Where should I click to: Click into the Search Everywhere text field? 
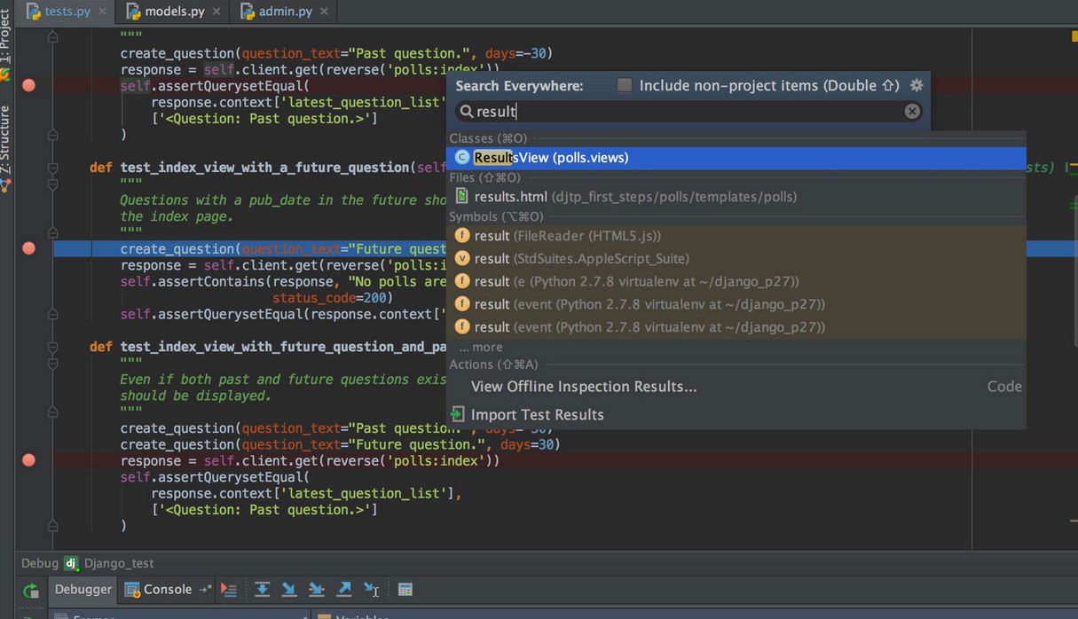688,111
